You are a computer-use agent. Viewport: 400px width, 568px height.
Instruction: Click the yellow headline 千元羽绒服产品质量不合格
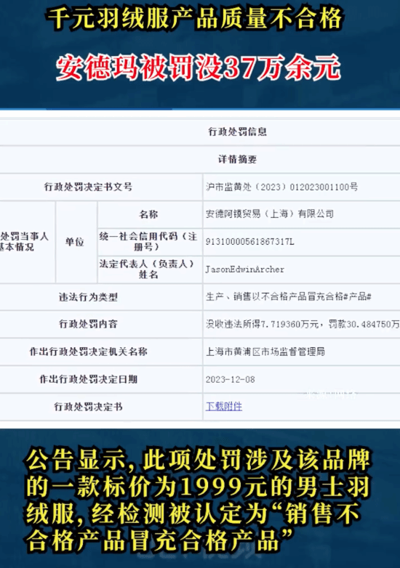click(x=196, y=18)
